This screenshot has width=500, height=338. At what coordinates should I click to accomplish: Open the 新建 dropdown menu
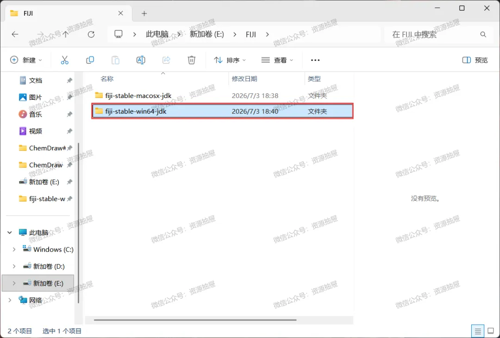coord(26,60)
